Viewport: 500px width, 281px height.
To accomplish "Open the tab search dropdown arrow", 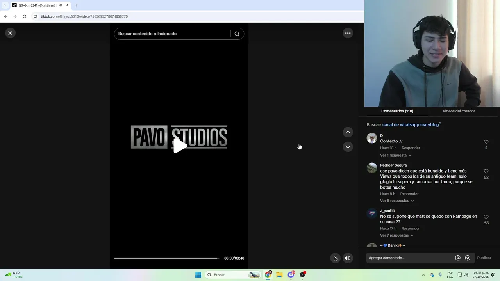I will click(x=5, y=5).
